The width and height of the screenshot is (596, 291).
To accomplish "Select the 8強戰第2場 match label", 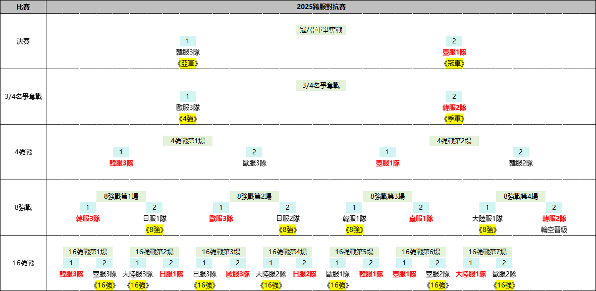I will (254, 196).
